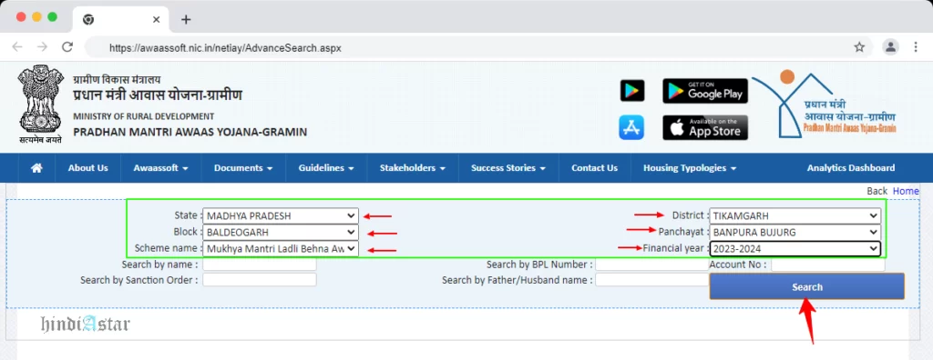The height and width of the screenshot is (360, 933).
Task: Open the District dropdown showing TIKAMGARH
Action: click(x=795, y=215)
